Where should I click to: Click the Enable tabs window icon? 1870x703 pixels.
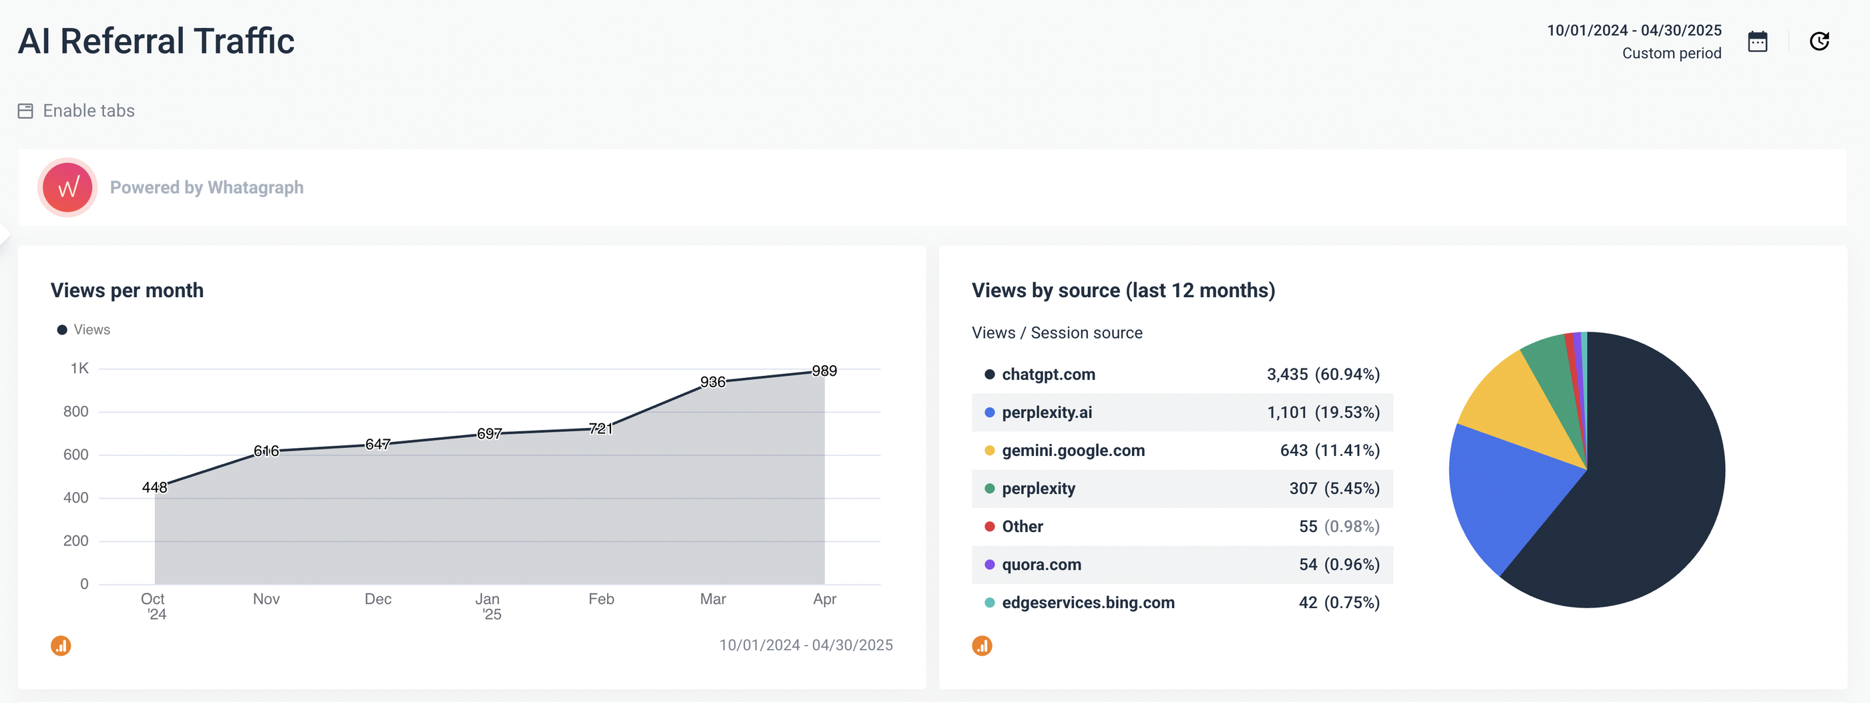[25, 111]
